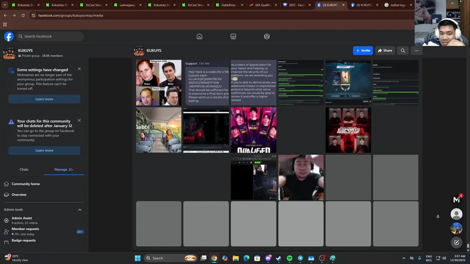The height and width of the screenshot is (264, 470).
Task: Collapse the Admin tools section
Action: (80, 210)
